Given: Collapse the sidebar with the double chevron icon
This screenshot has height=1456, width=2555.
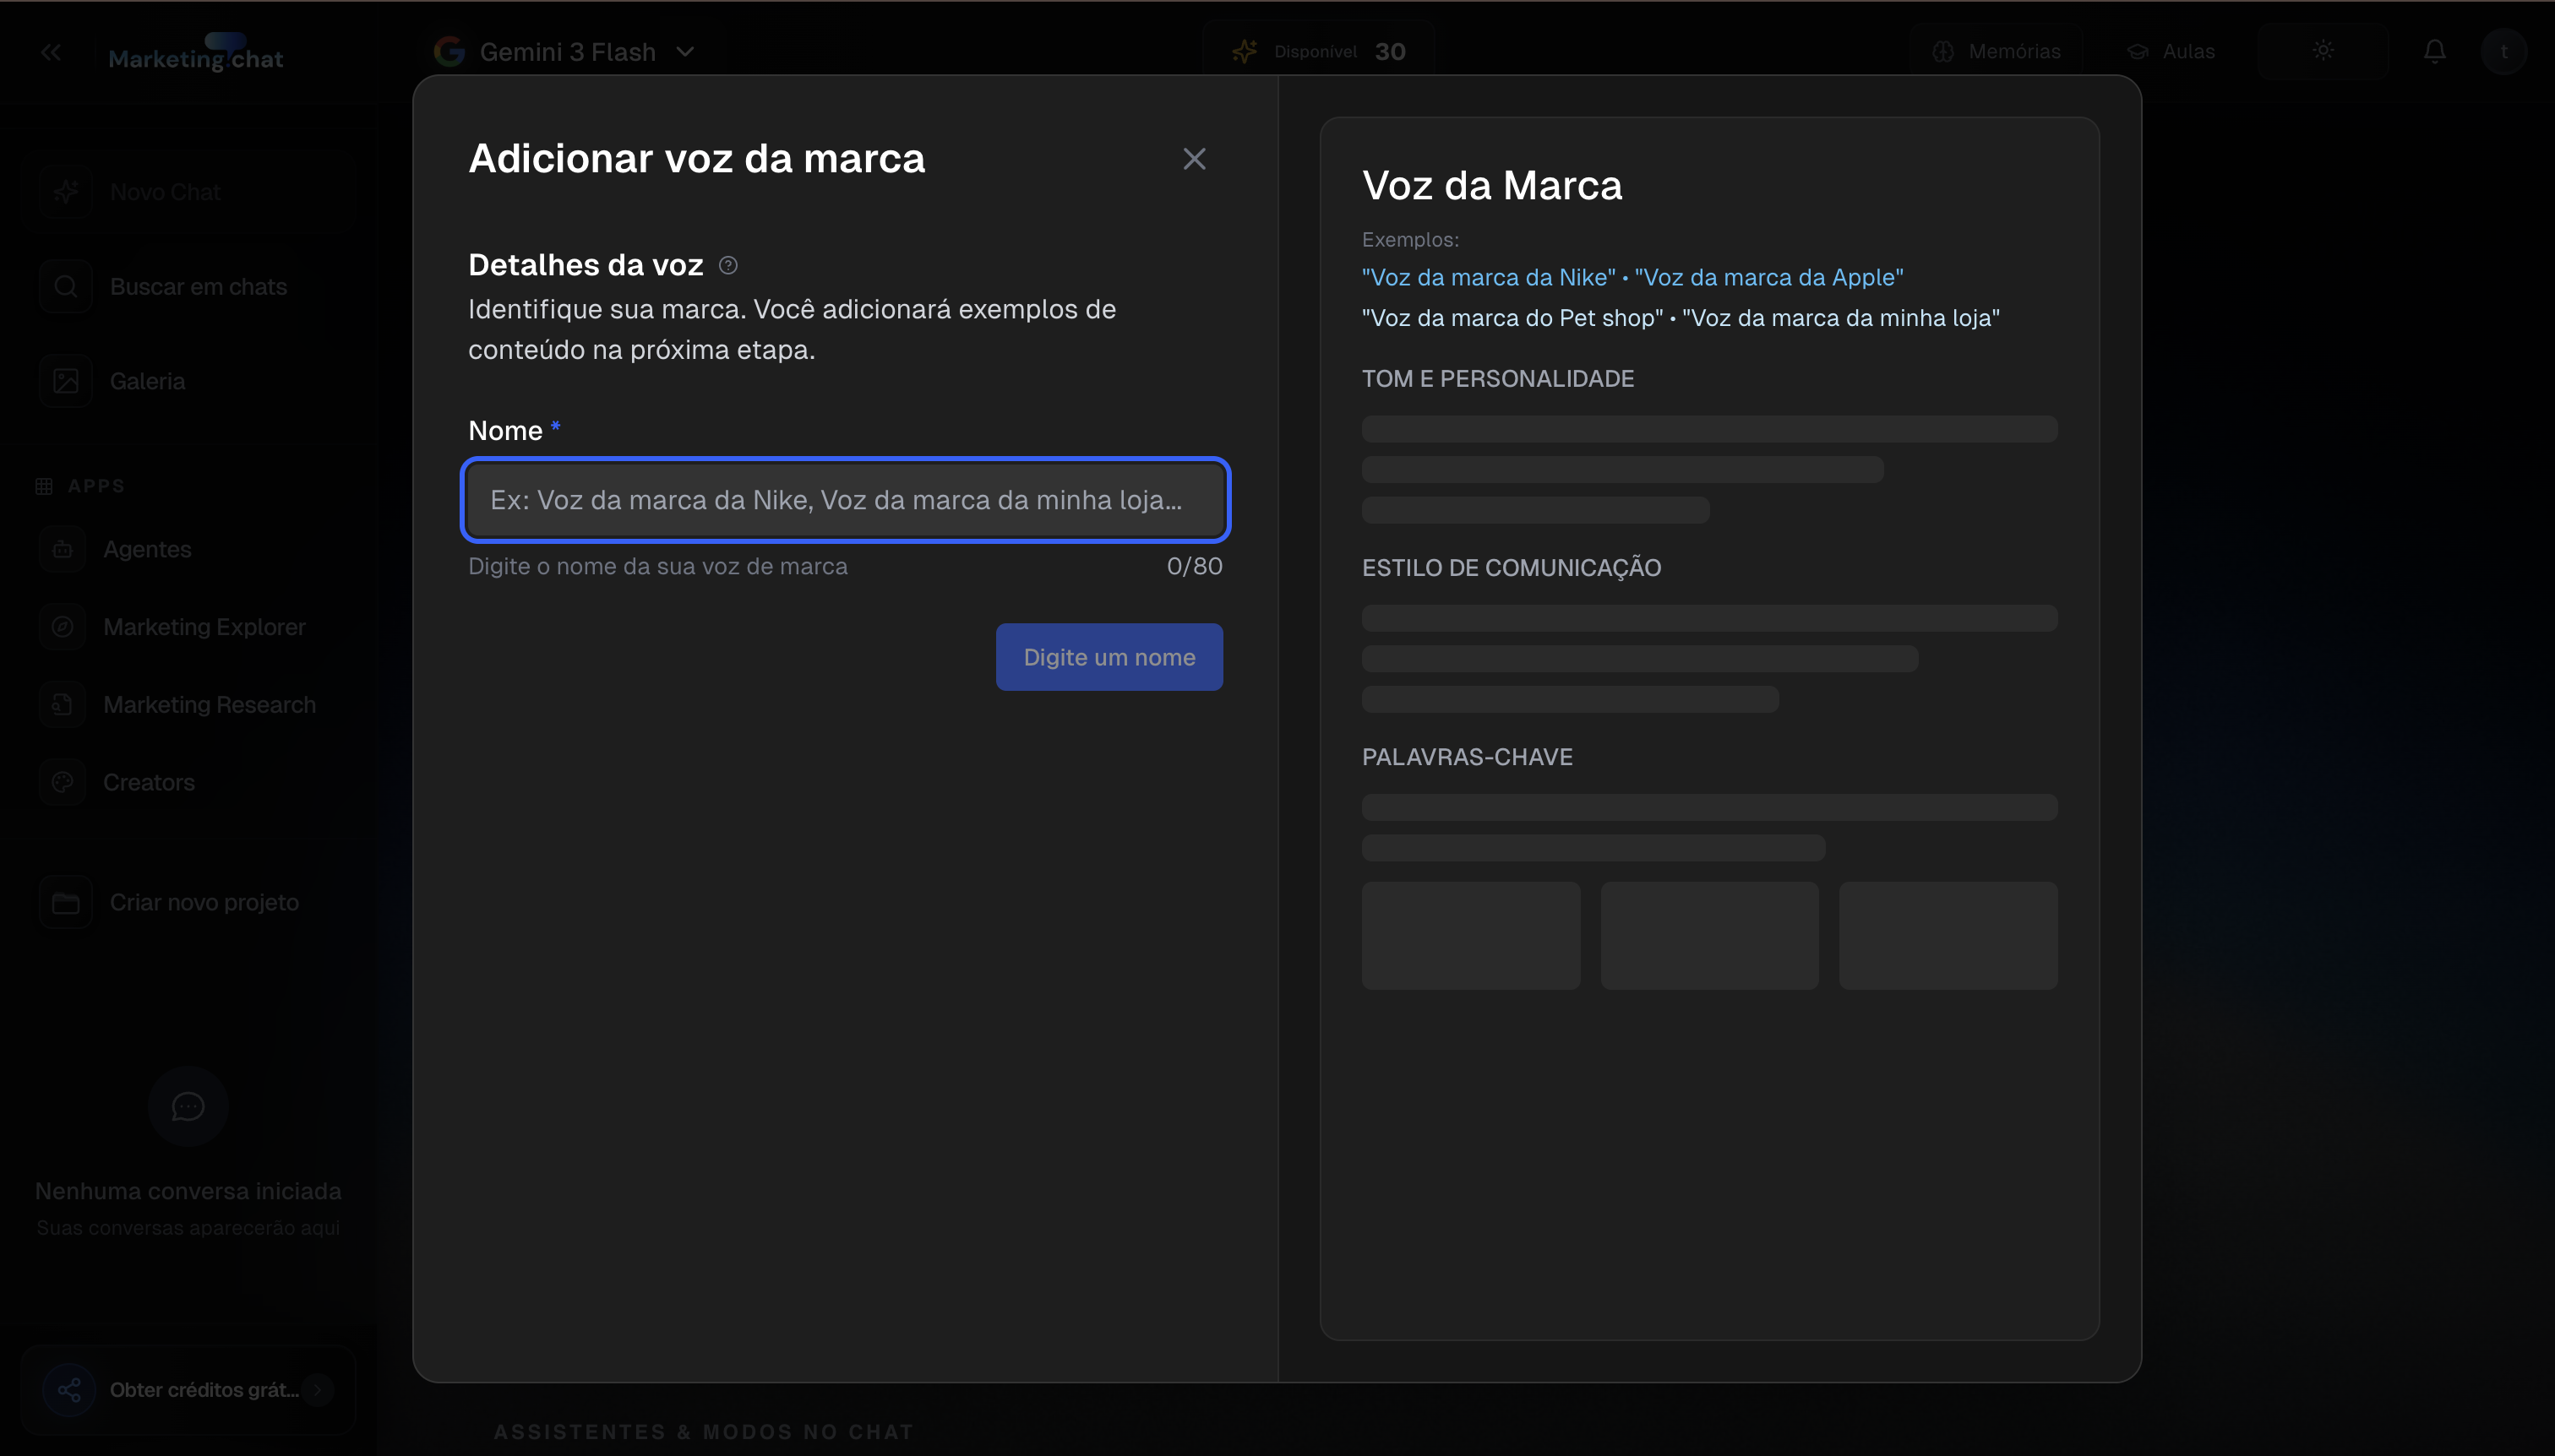Looking at the screenshot, I should click(50, 52).
